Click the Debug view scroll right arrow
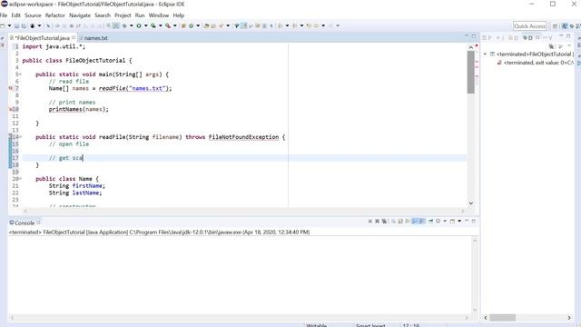581x327 pixels. pyautogui.click(x=569, y=318)
